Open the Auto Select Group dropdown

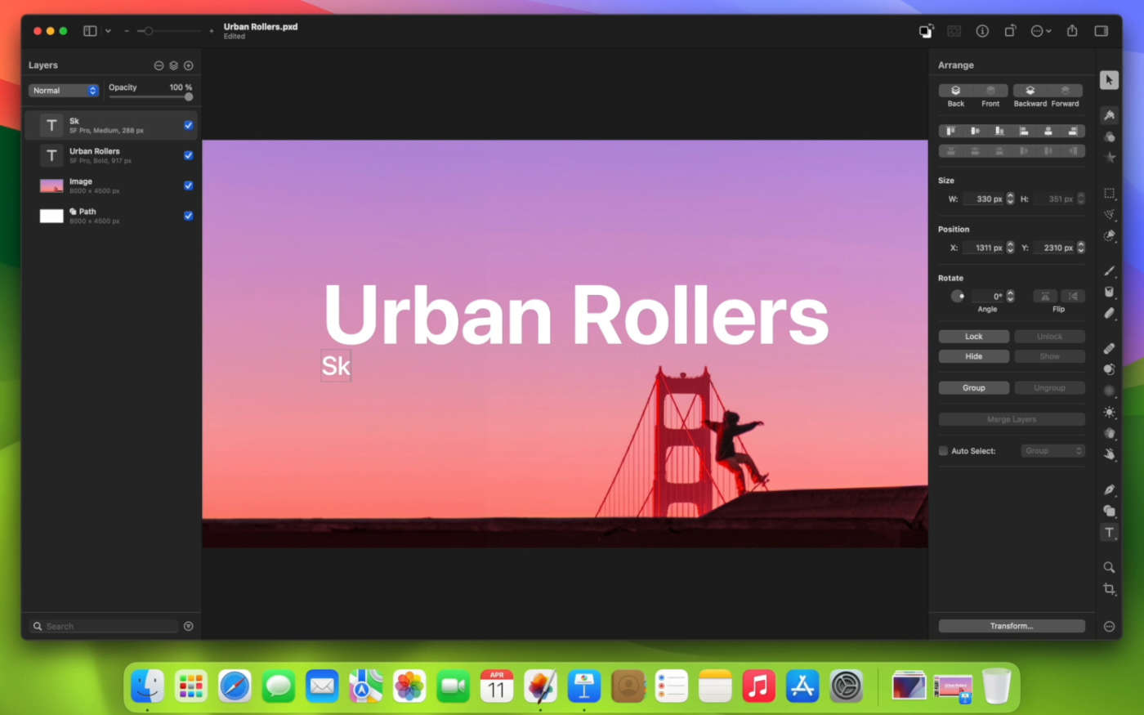click(x=1052, y=451)
